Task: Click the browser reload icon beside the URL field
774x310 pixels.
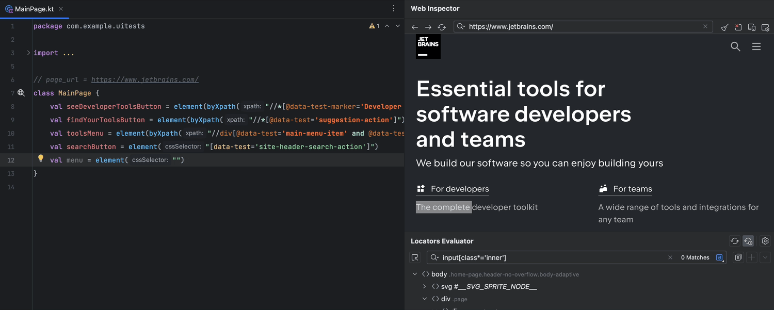Action: click(x=442, y=27)
